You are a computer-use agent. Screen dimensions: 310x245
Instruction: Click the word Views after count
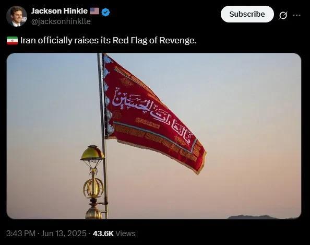point(125,234)
